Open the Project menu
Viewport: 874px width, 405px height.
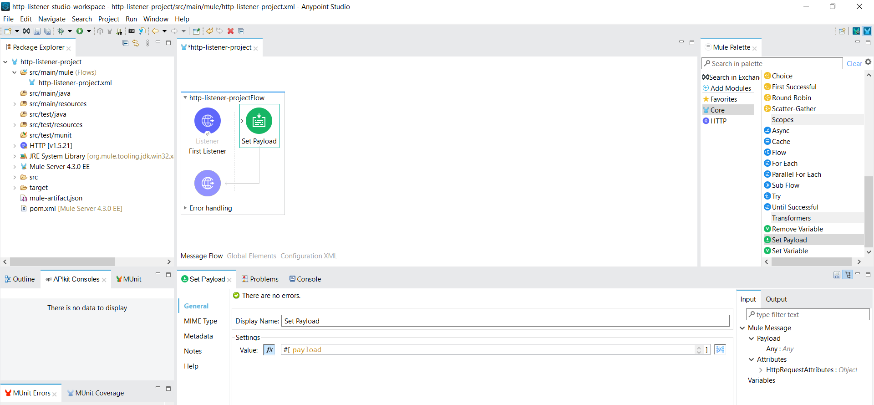click(108, 19)
